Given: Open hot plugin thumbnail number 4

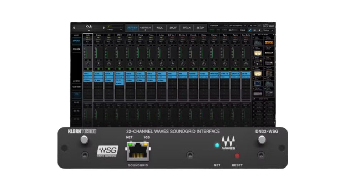Looking at the screenshot, I should [x=269, y=53].
